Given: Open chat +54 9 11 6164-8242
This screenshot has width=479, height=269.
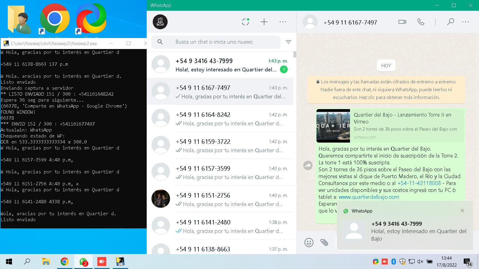Looking at the screenshot, I should click(220, 118).
